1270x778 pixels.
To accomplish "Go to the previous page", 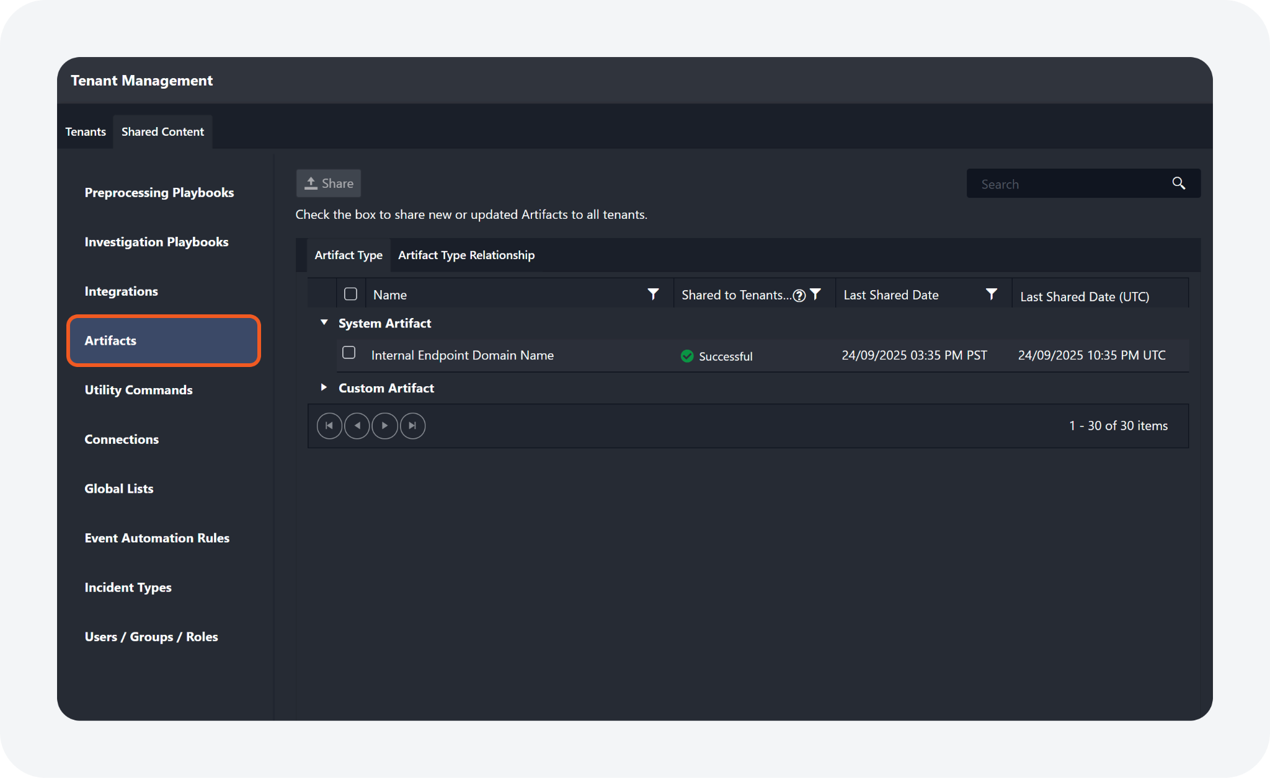I will click(x=357, y=426).
